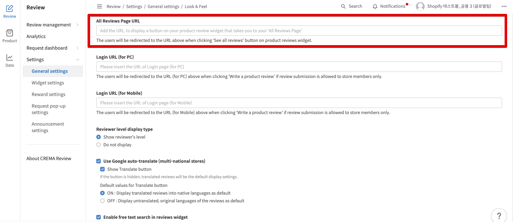Open the Product shopping bag icon

point(10,33)
